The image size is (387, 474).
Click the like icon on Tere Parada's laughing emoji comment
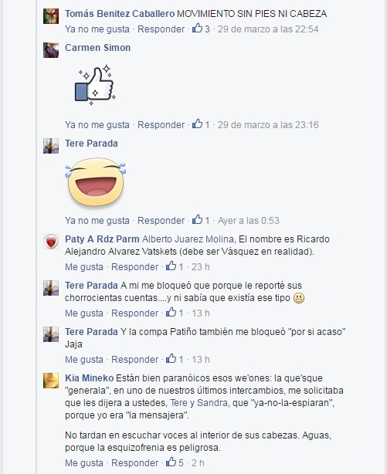coord(197,220)
